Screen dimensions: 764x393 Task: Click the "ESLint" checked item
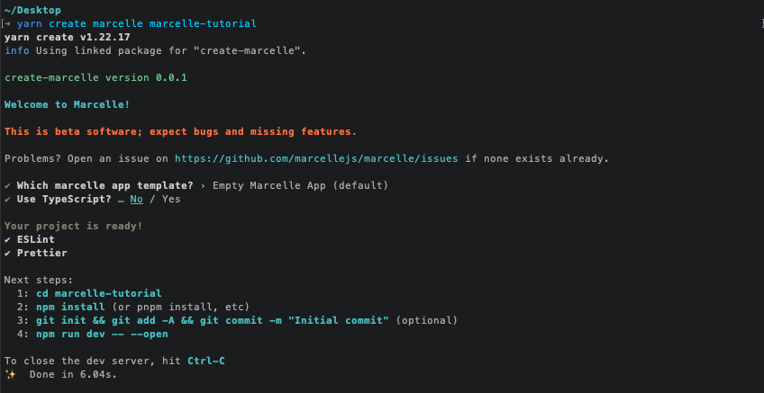(x=35, y=240)
